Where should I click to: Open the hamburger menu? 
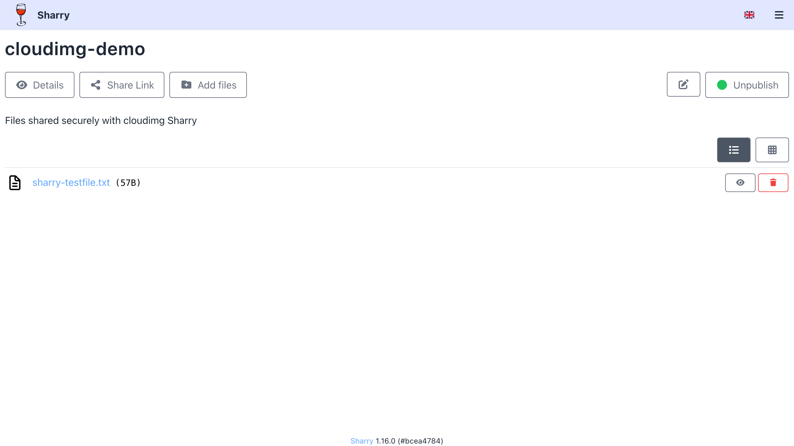click(779, 15)
